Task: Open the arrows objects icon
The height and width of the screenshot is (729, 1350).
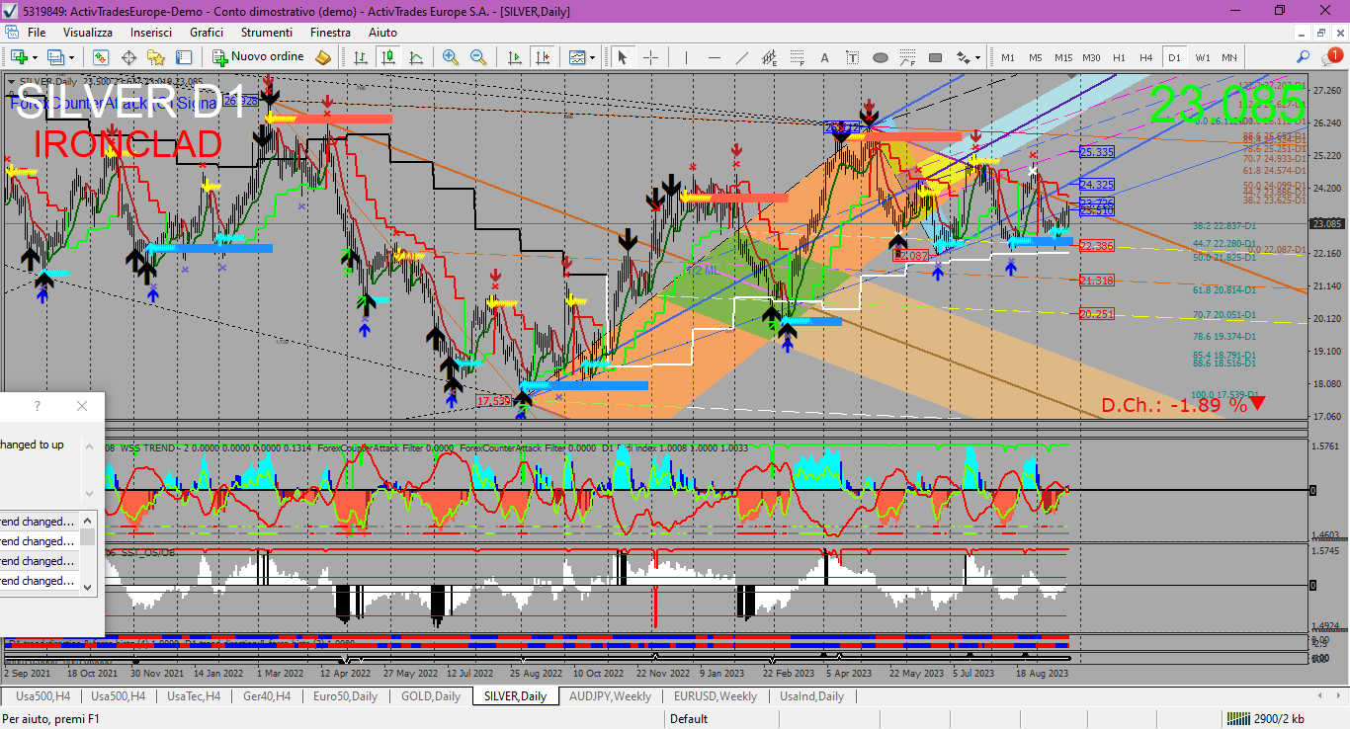Action: (x=964, y=57)
